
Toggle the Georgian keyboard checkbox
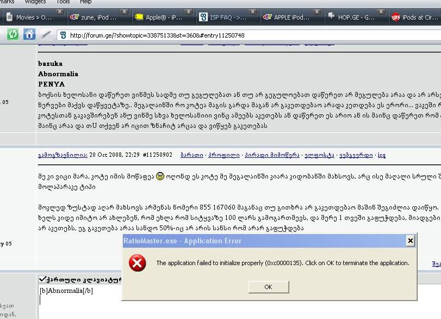click(42, 279)
